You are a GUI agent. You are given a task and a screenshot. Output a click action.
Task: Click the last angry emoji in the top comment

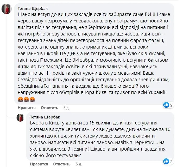click(31, 99)
